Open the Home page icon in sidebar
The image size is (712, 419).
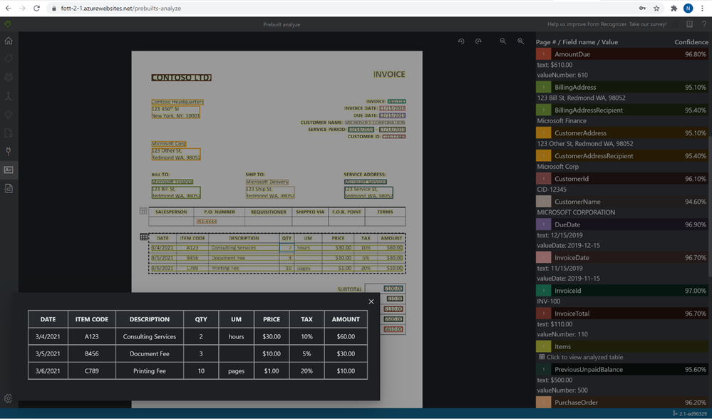point(8,41)
